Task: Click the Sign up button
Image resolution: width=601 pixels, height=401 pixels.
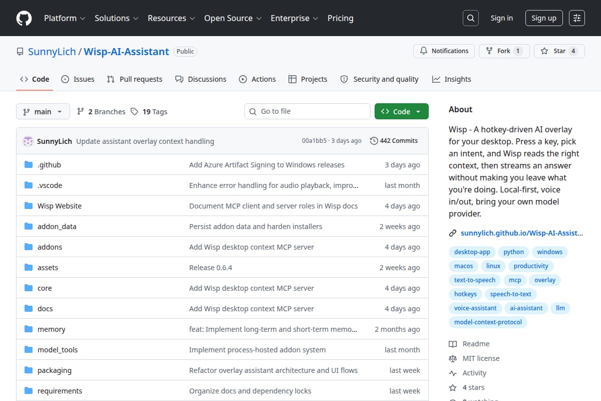Action: [x=544, y=18]
